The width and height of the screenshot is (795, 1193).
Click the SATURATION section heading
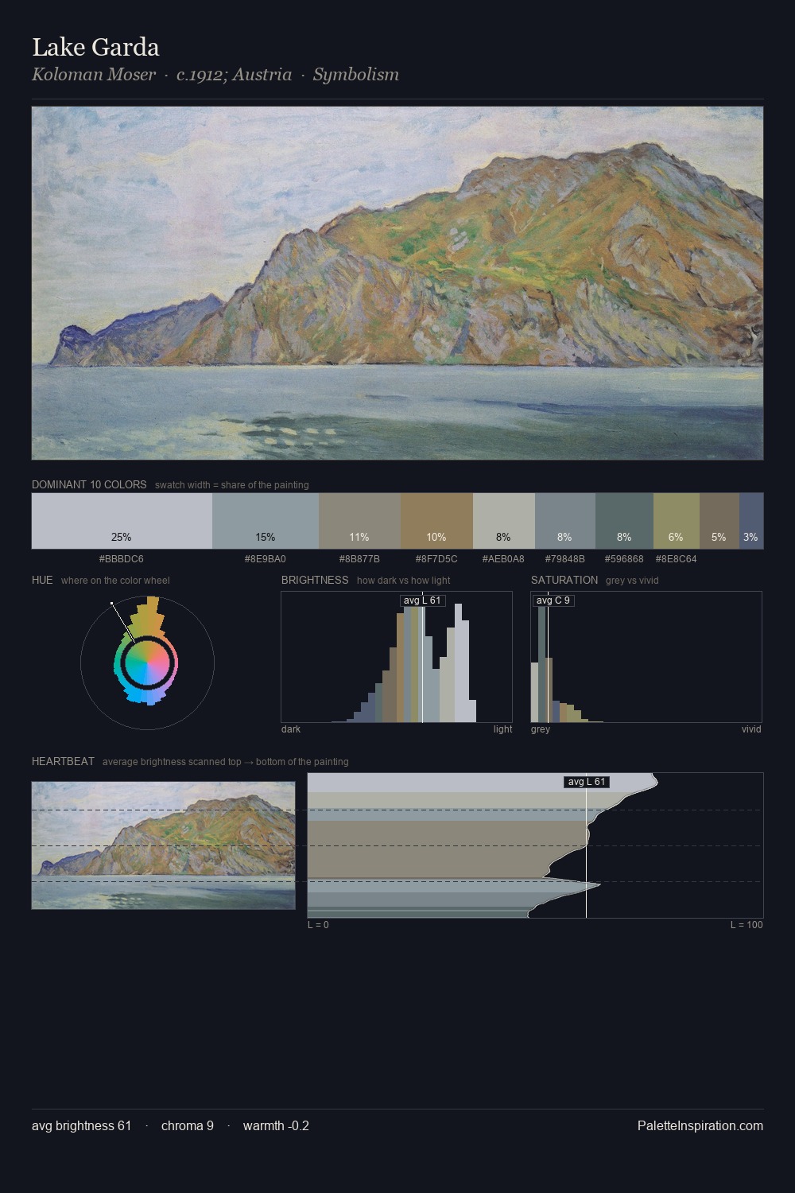pyautogui.click(x=564, y=580)
